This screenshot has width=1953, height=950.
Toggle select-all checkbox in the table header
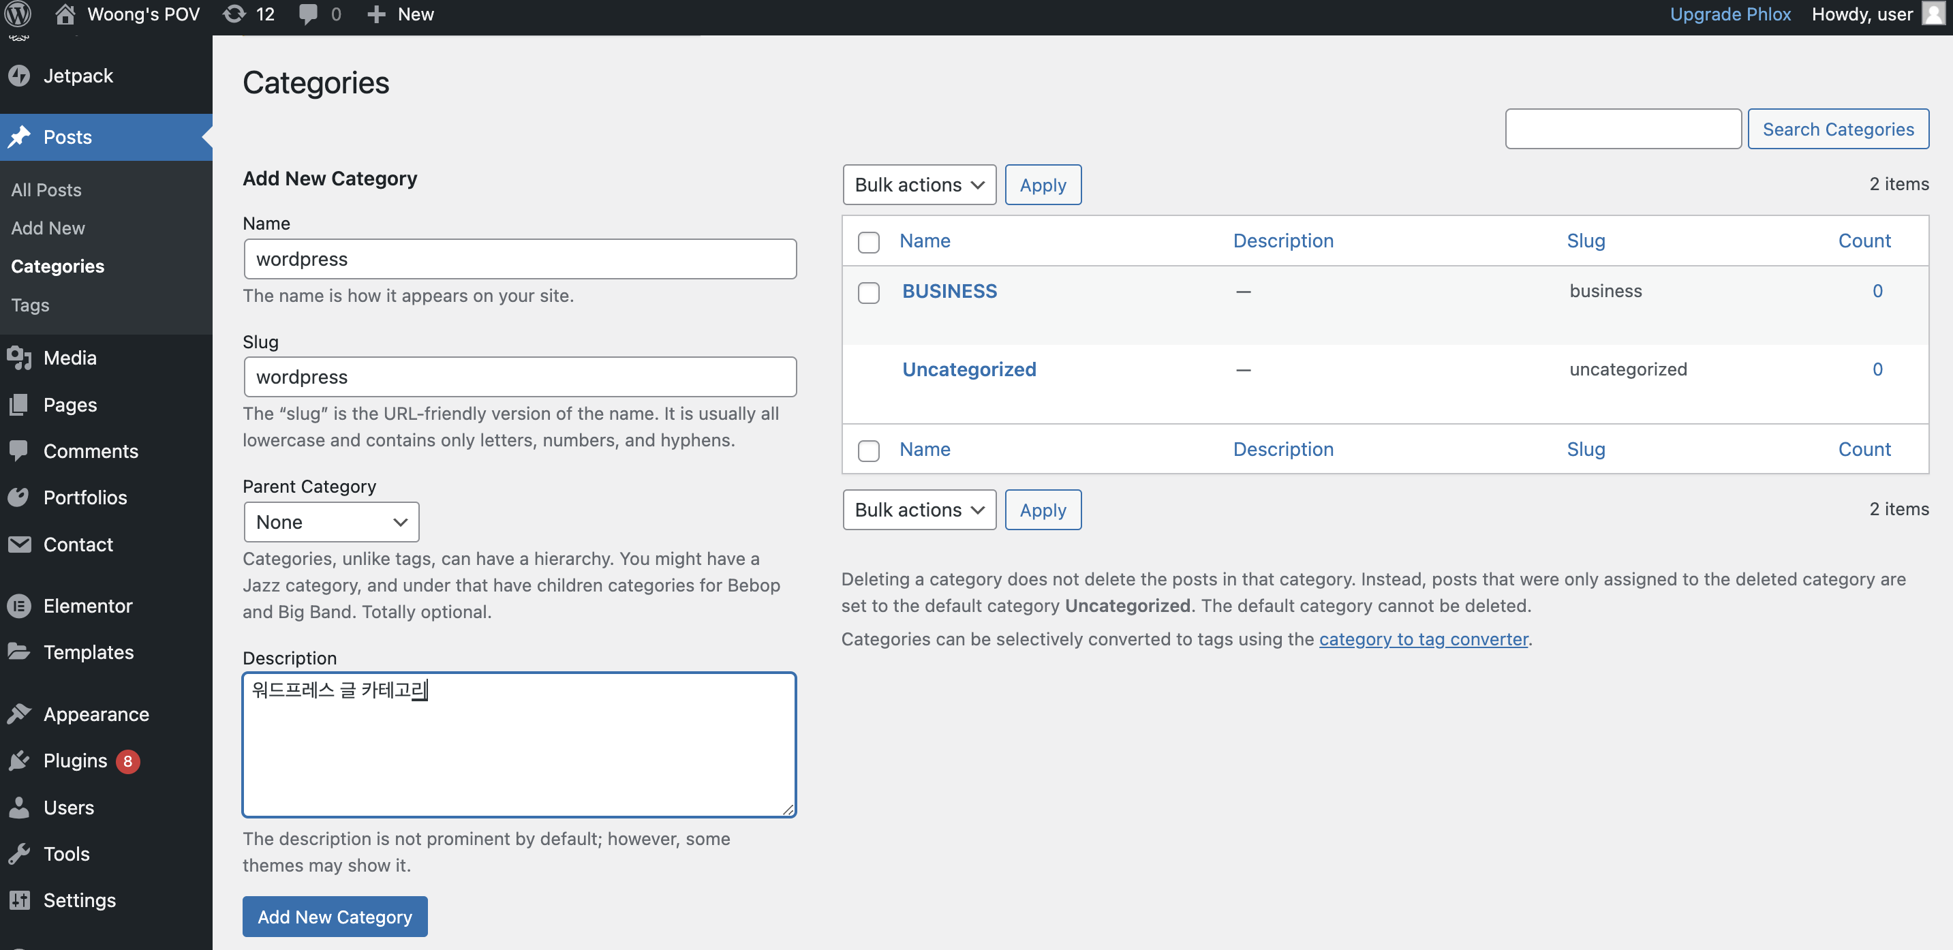tap(868, 242)
